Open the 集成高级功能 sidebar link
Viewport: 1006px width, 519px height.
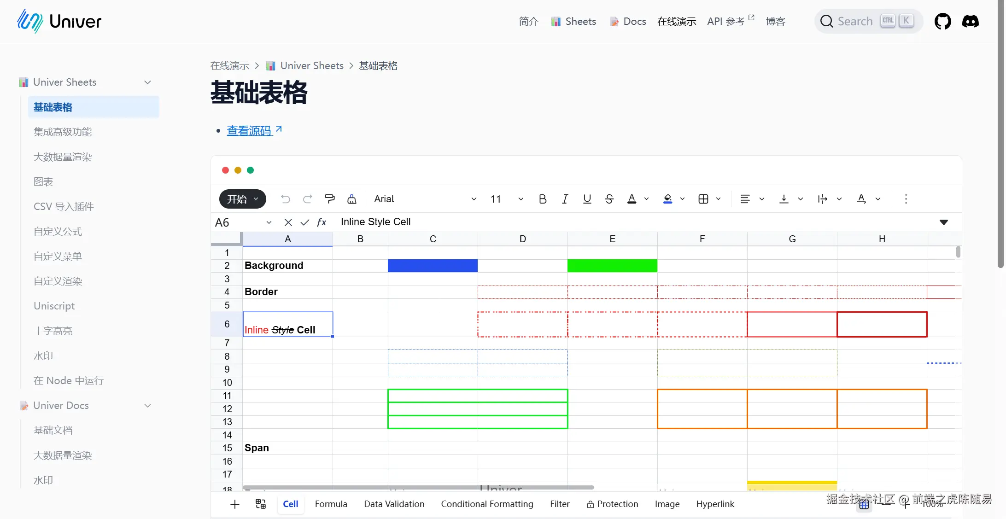coord(63,132)
